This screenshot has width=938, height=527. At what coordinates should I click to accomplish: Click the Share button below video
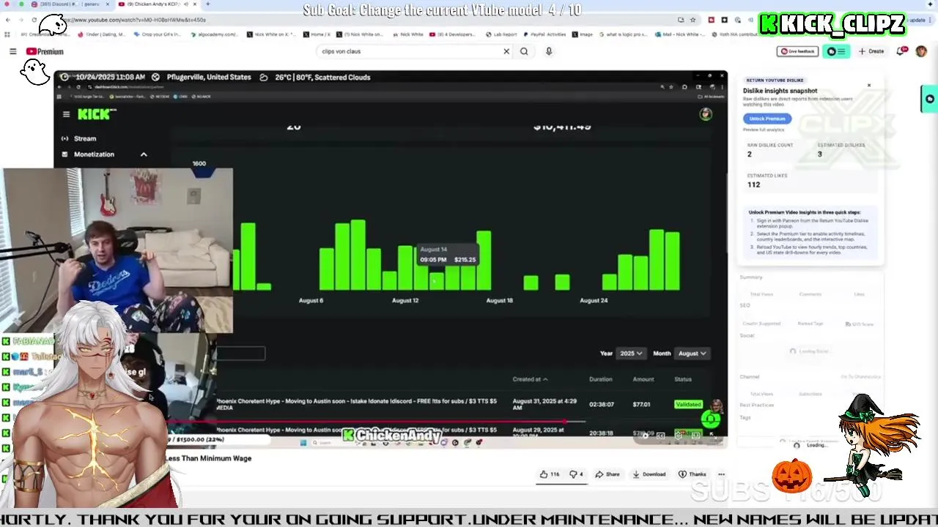[608, 474]
